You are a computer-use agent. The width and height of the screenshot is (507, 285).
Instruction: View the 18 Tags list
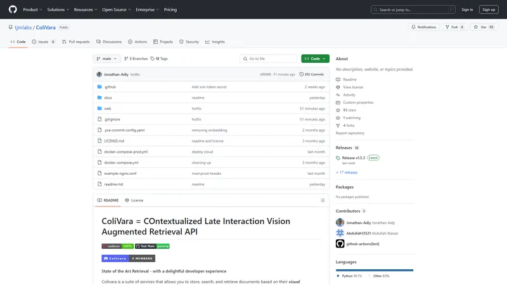(159, 58)
